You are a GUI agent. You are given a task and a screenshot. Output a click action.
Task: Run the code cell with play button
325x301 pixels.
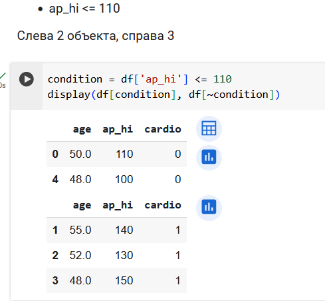(27, 79)
